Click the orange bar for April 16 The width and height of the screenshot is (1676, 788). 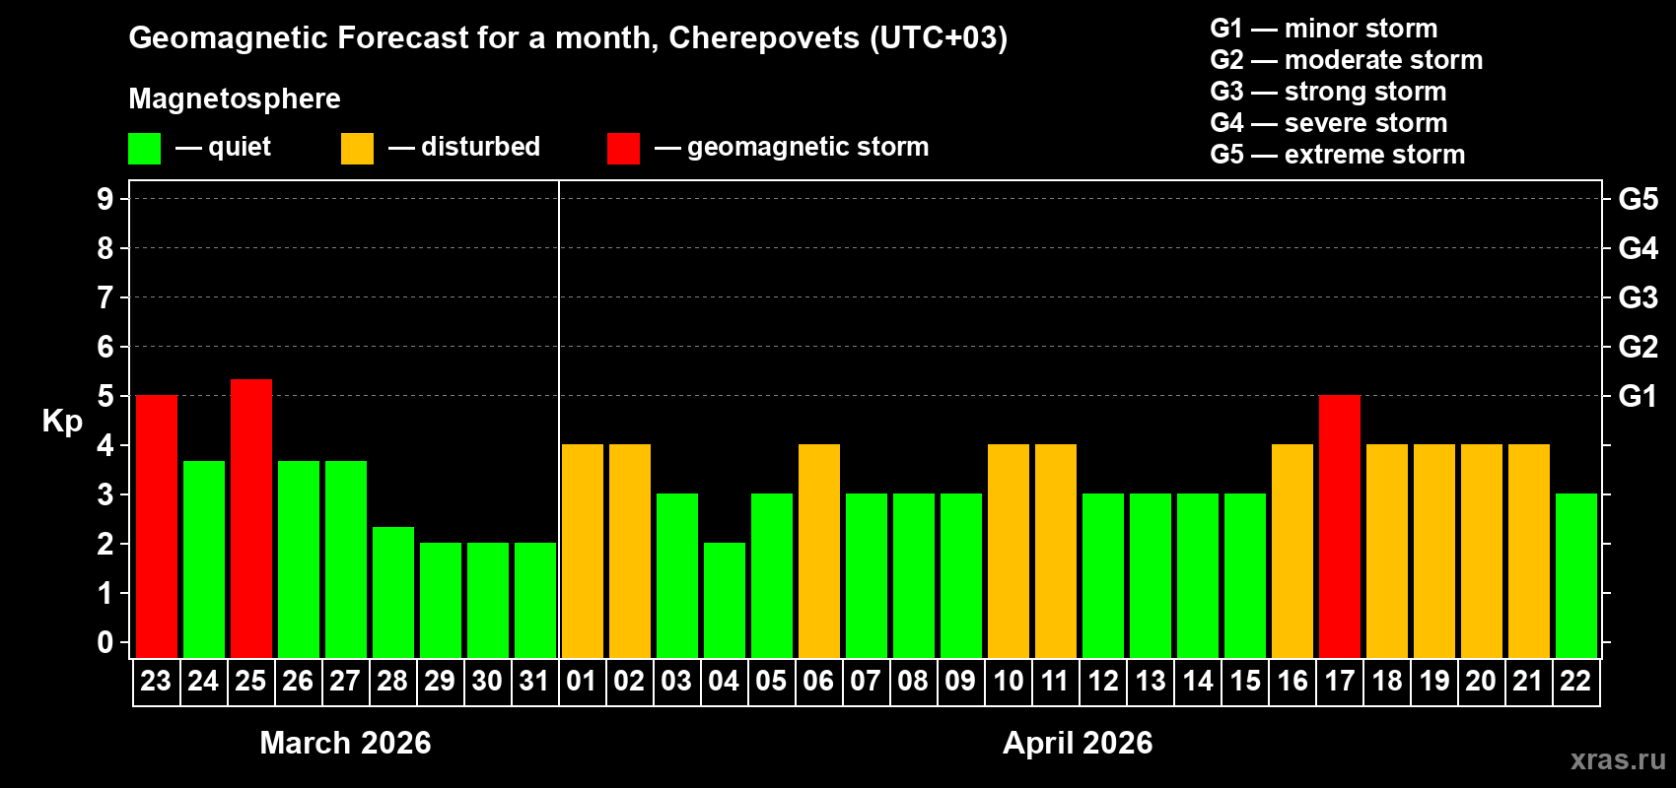1292,551
